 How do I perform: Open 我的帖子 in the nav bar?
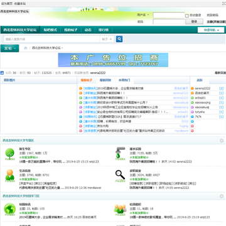pos(71,30)
